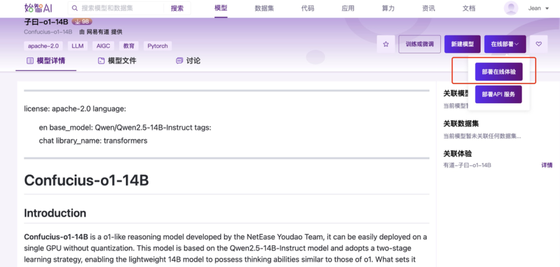Click the 模型详情 tab icon

(30, 61)
